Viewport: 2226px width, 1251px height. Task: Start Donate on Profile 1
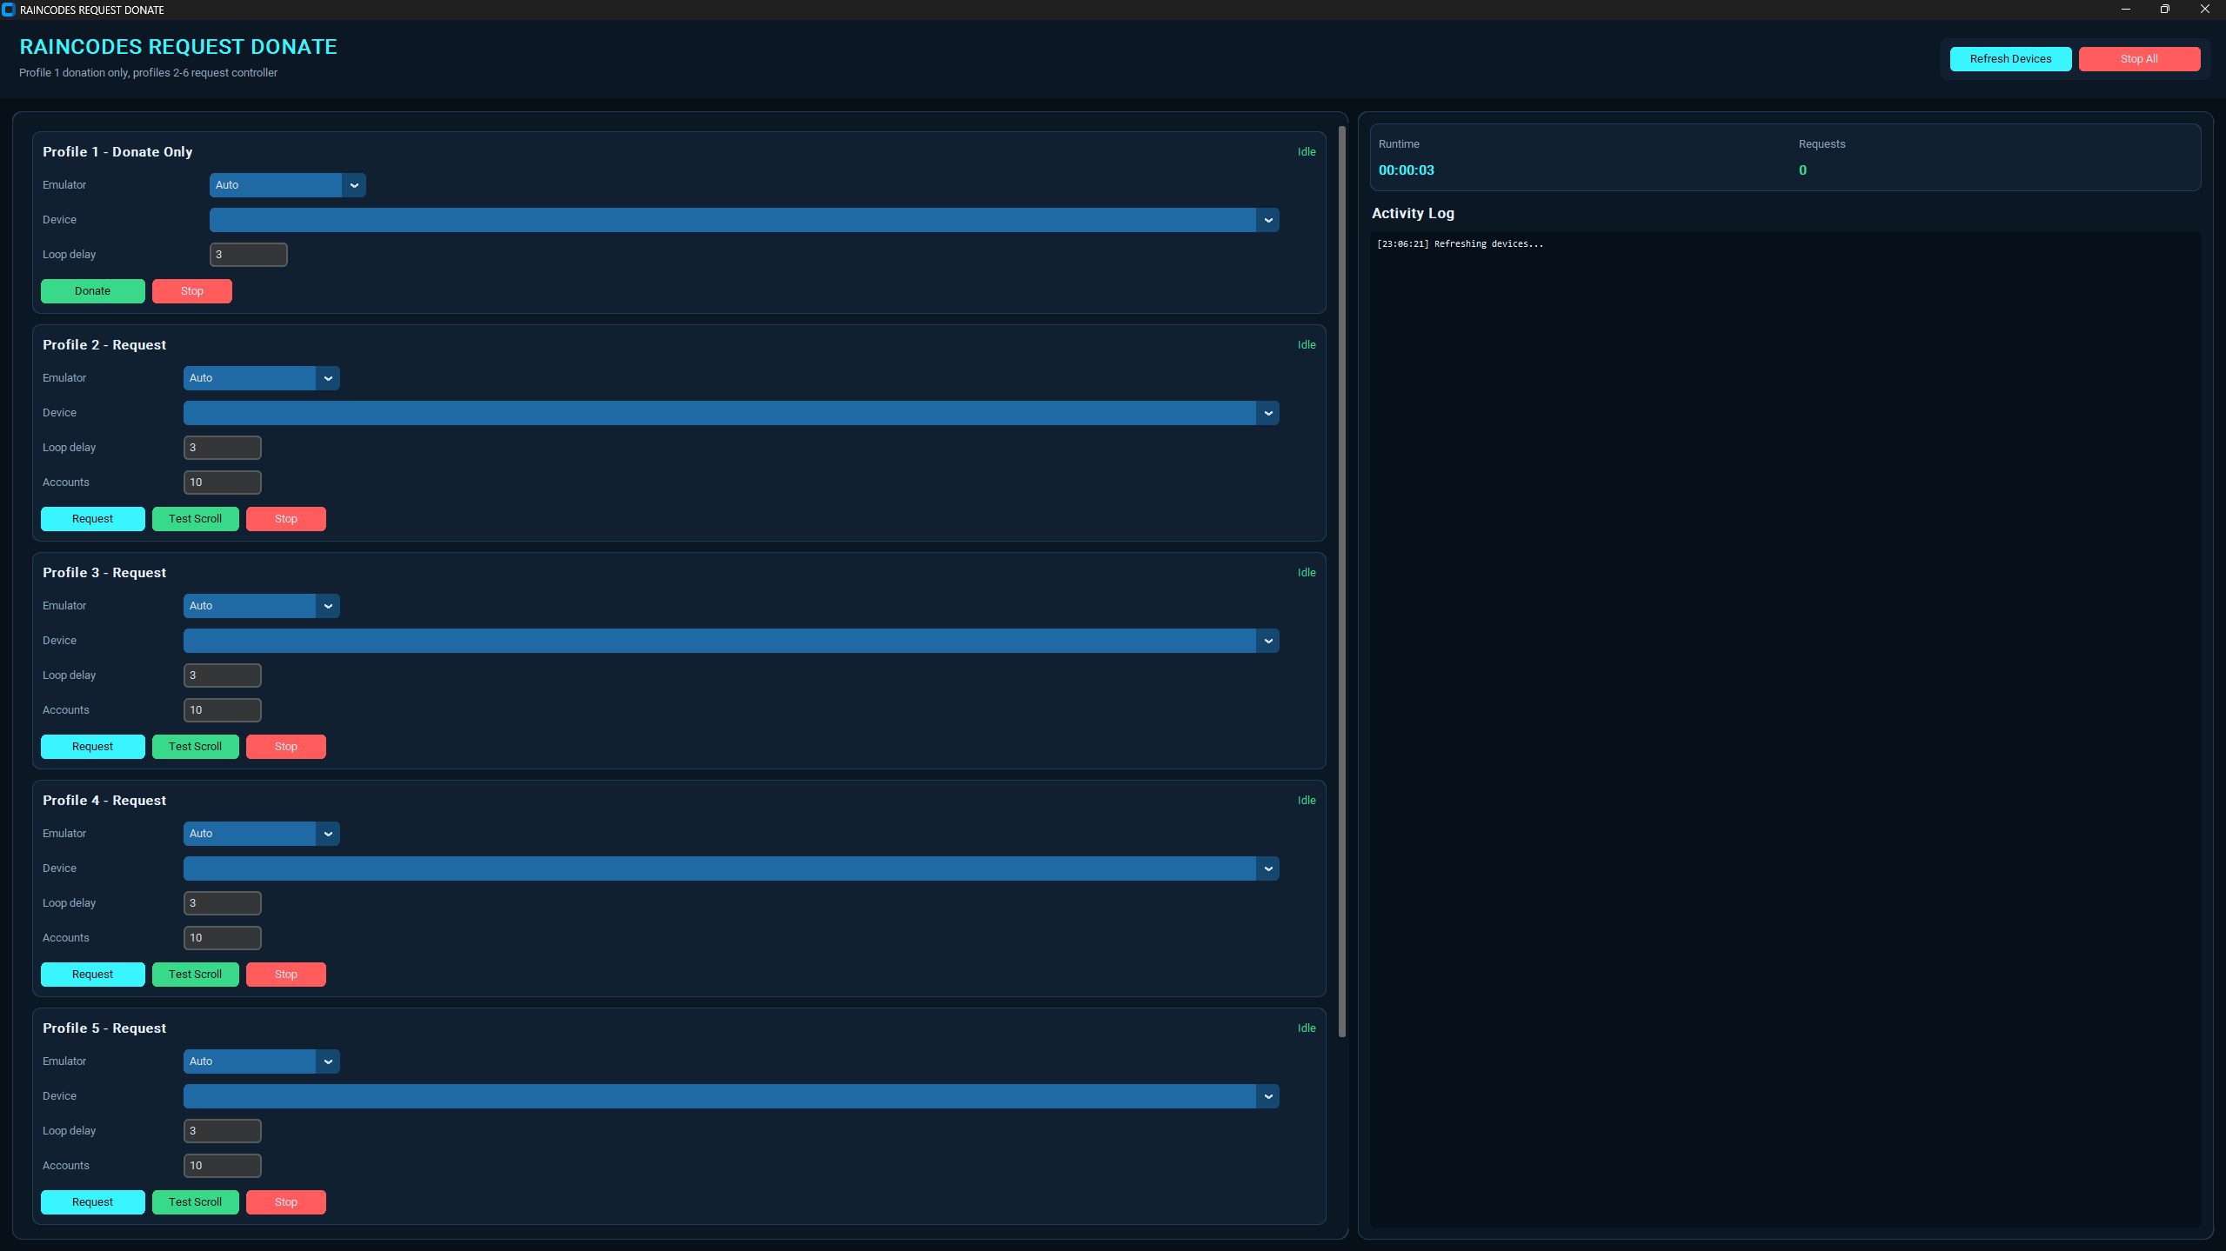coord(93,291)
